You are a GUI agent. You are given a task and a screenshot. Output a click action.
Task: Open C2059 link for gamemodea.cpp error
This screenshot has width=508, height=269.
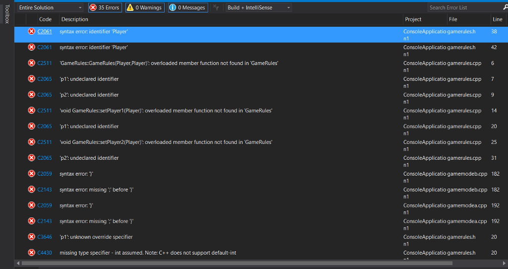(45, 205)
